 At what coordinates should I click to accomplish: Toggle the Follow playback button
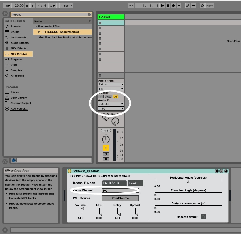click(x=131, y=6)
